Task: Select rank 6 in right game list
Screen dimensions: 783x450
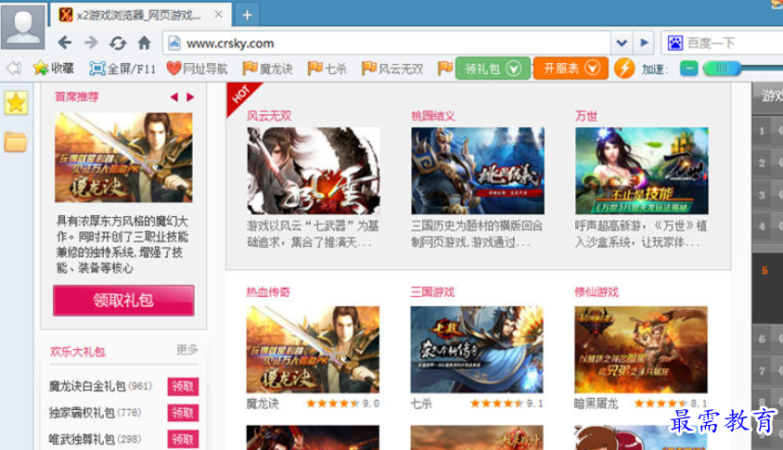Action: click(x=767, y=339)
